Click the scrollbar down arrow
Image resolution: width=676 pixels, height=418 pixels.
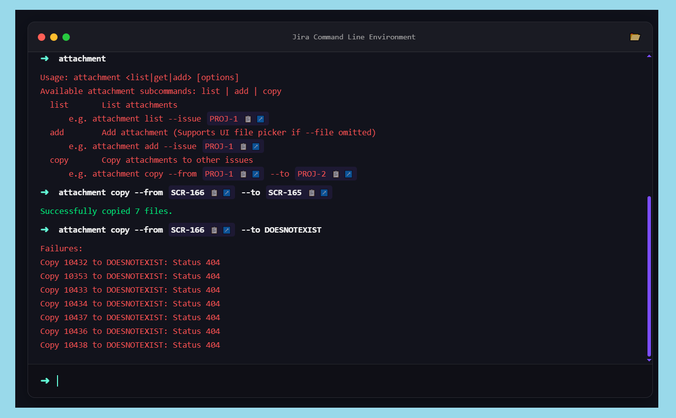[649, 360]
